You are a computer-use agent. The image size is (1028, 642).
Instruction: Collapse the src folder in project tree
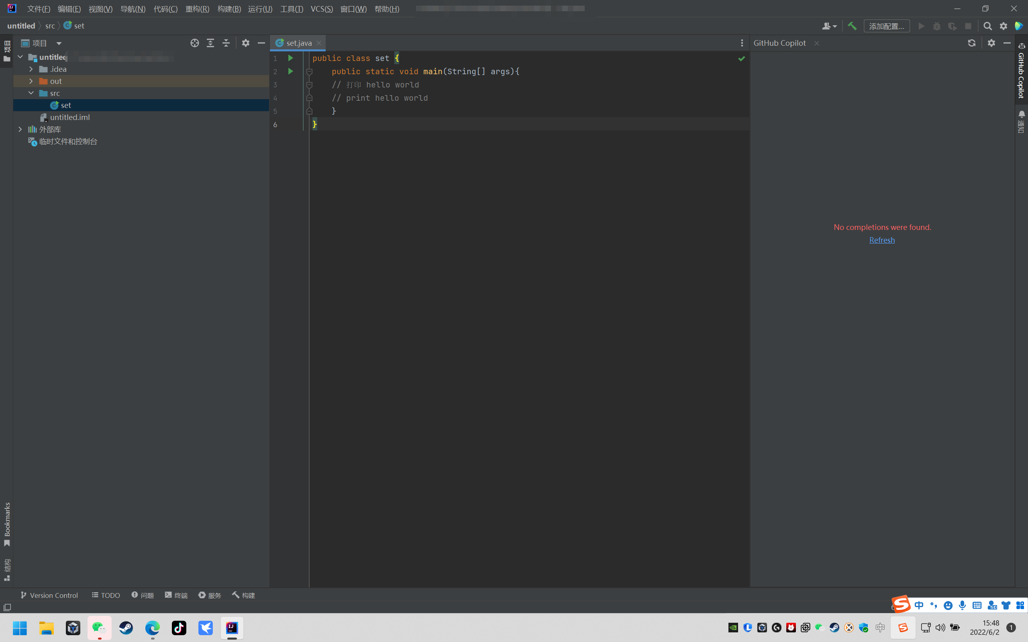31,93
